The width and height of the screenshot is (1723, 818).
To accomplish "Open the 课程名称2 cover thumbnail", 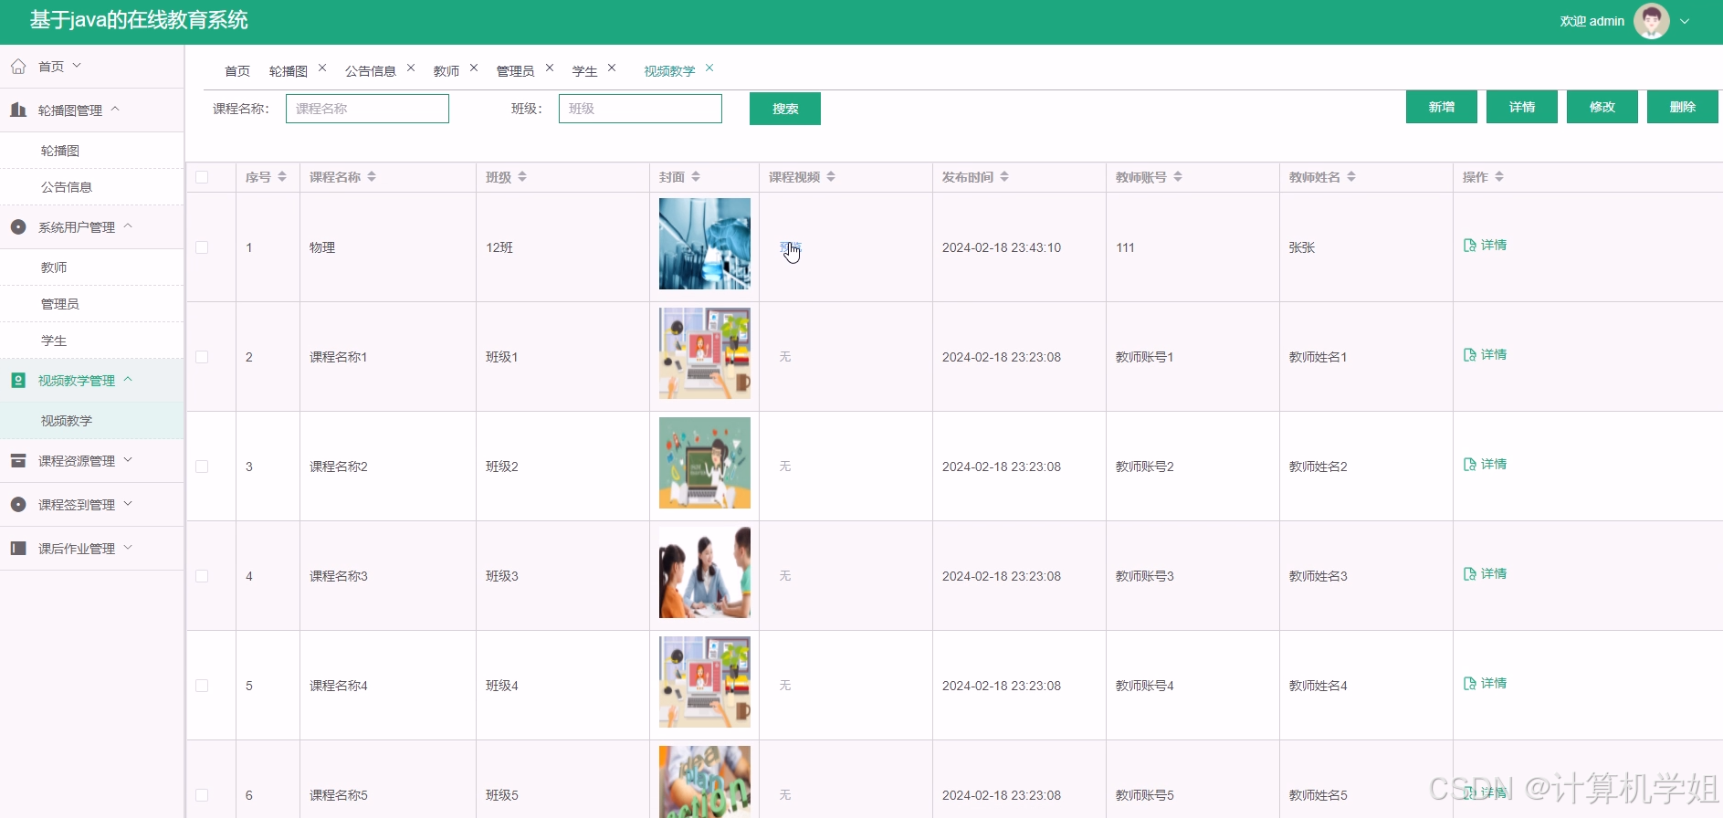I will (705, 463).
